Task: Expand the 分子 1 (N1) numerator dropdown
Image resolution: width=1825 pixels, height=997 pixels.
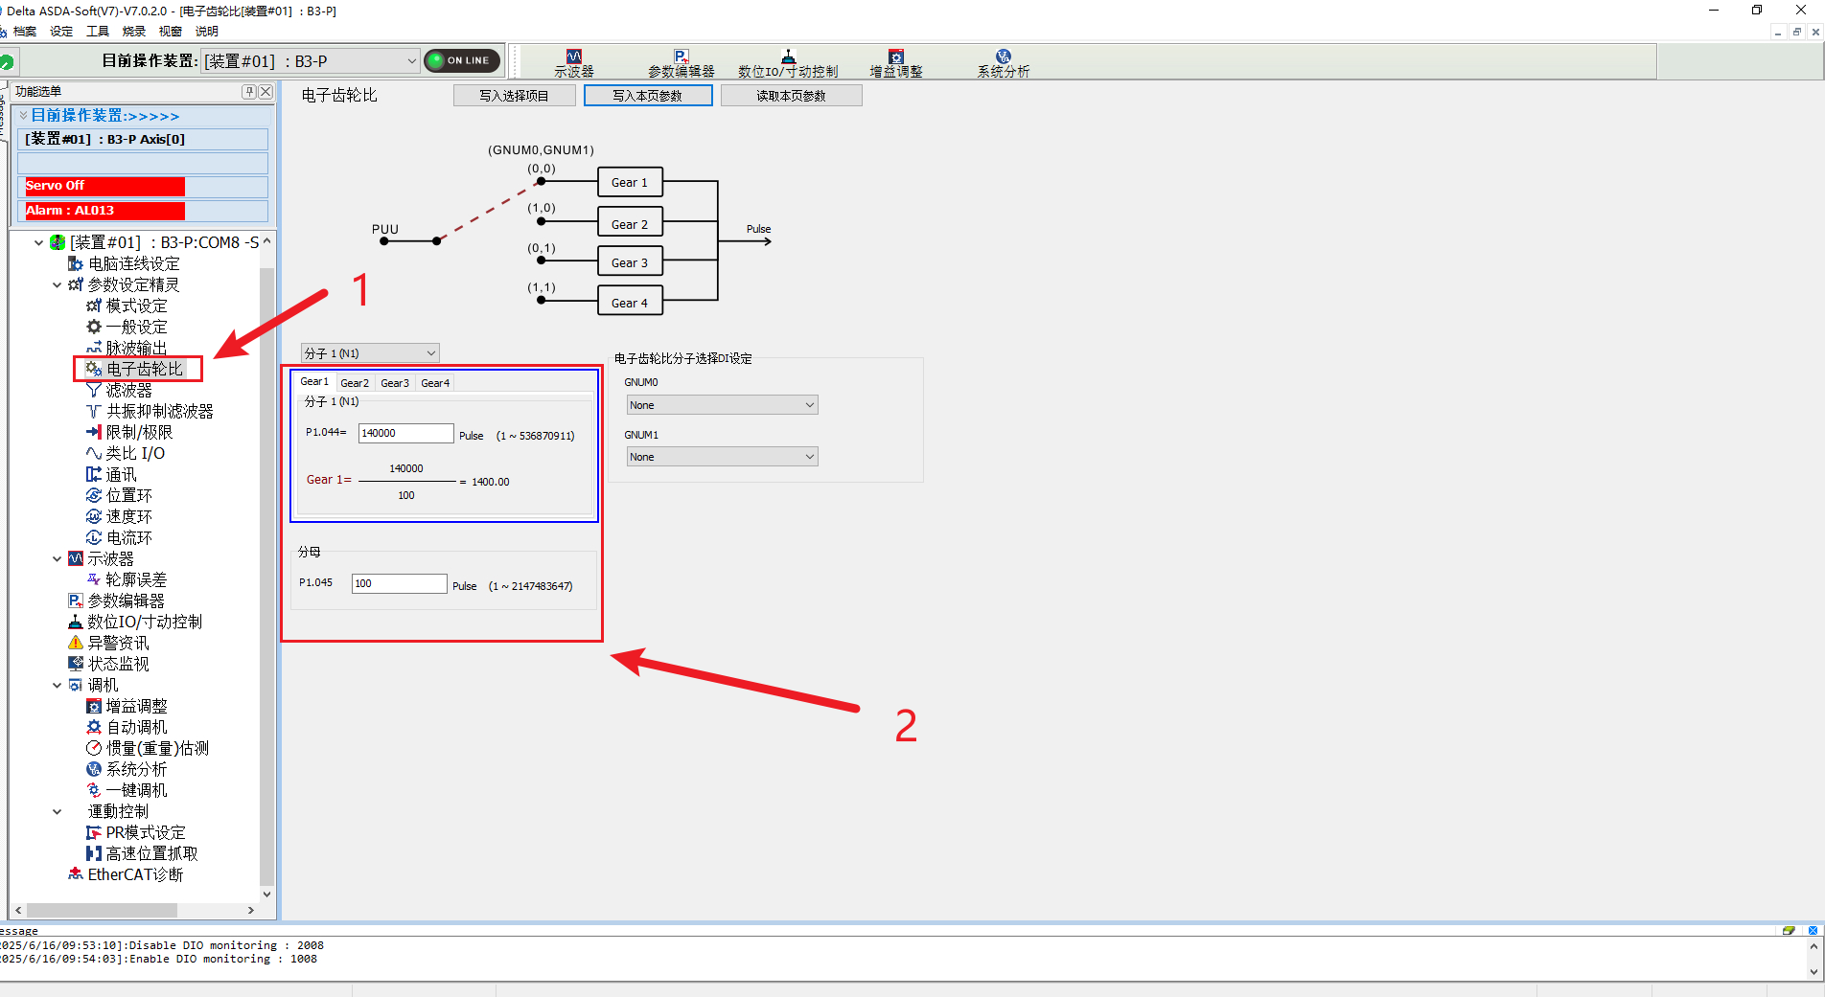Action: pos(370,353)
